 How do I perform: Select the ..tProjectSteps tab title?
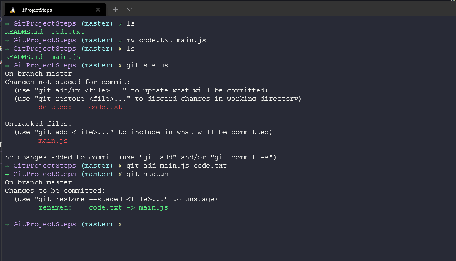[x=36, y=10]
